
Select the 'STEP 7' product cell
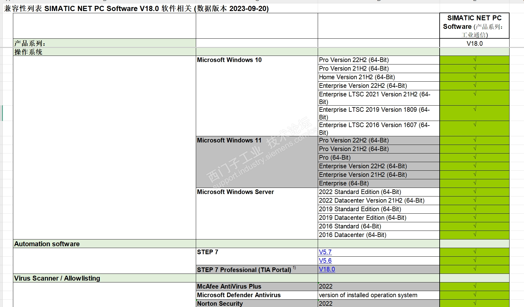coord(257,256)
